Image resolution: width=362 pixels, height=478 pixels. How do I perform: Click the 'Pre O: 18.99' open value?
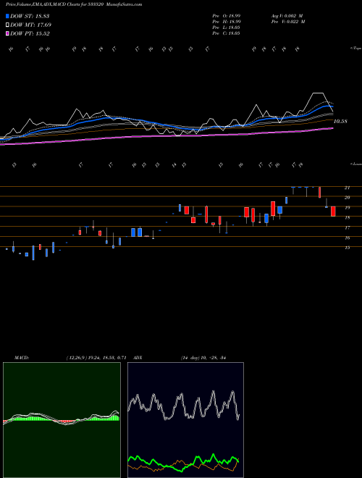[x=226, y=16]
